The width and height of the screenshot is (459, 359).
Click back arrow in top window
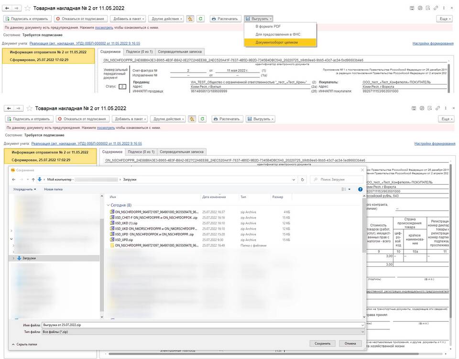7,8
